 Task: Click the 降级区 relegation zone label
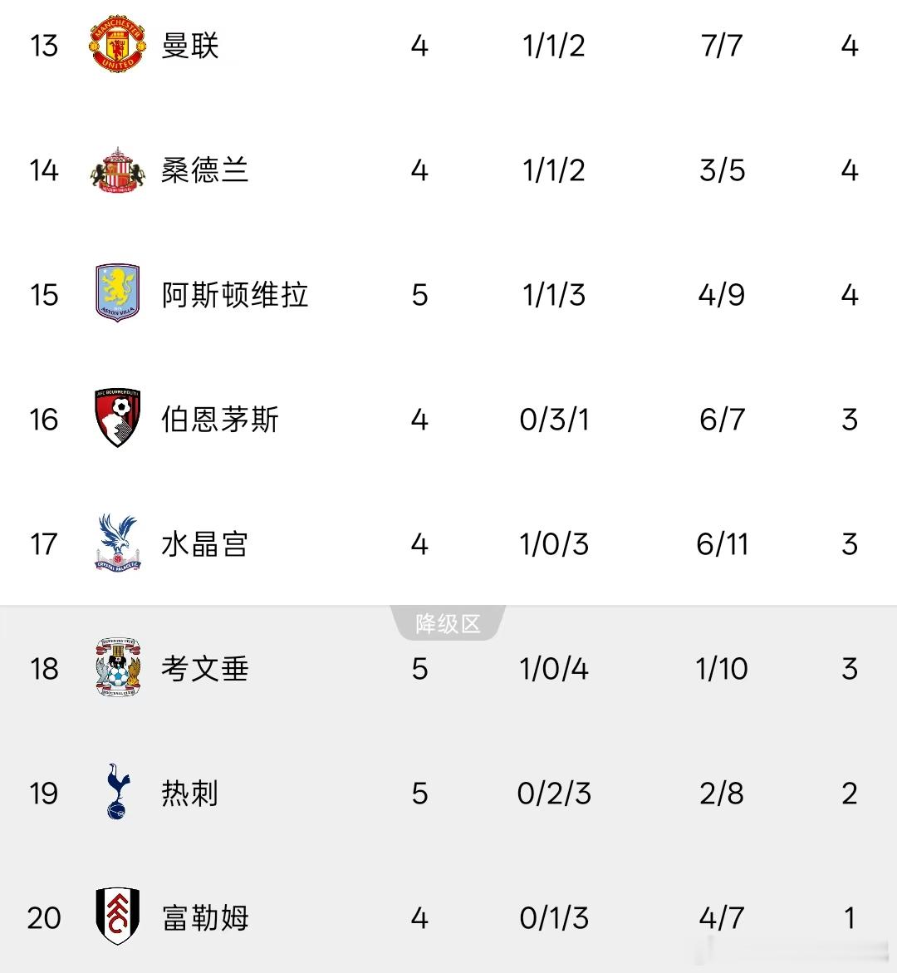448,623
